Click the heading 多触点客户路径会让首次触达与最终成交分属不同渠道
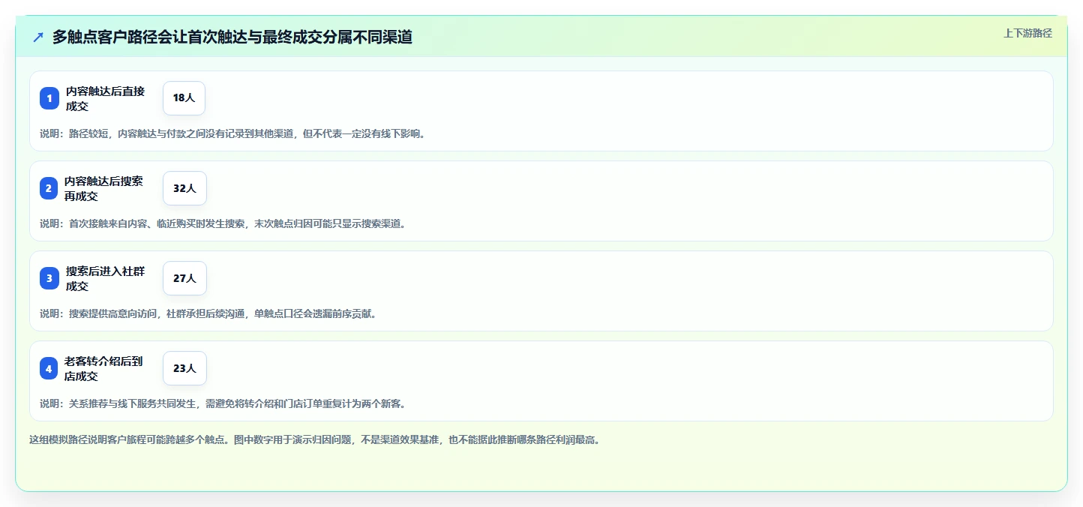 point(232,37)
